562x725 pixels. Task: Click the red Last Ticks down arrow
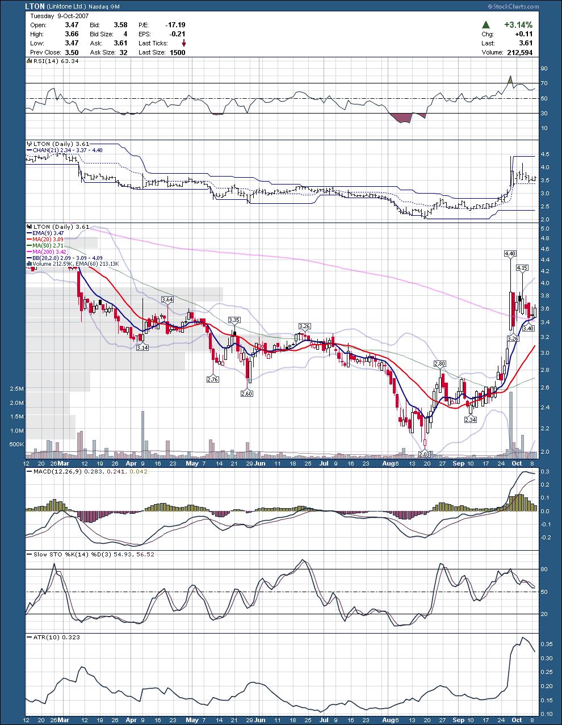[183, 43]
